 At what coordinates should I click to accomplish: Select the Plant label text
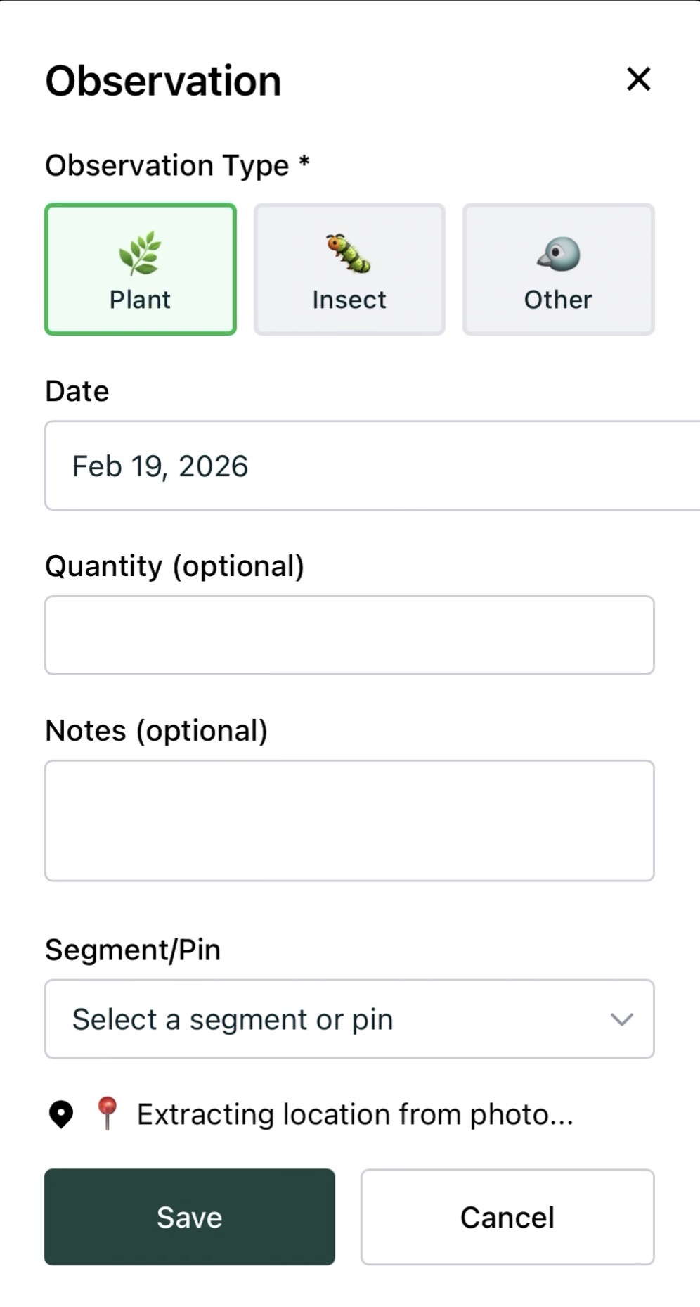click(x=140, y=300)
